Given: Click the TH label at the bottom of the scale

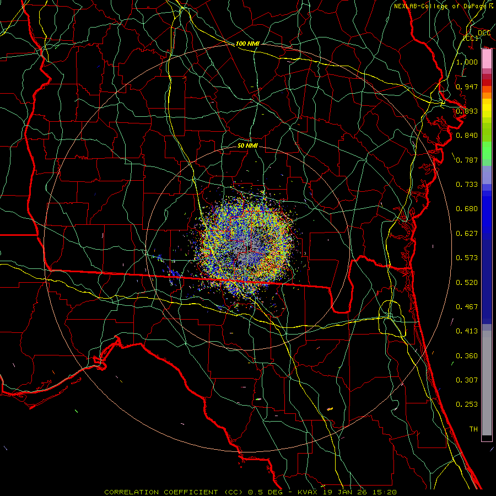Looking at the screenshot, I should pos(473,429).
